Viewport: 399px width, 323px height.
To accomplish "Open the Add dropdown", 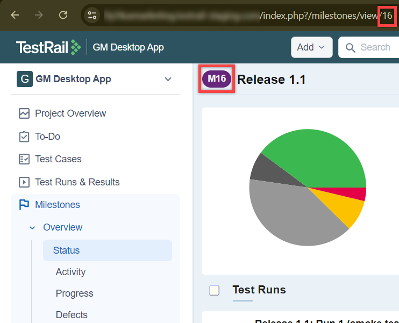I will (311, 47).
